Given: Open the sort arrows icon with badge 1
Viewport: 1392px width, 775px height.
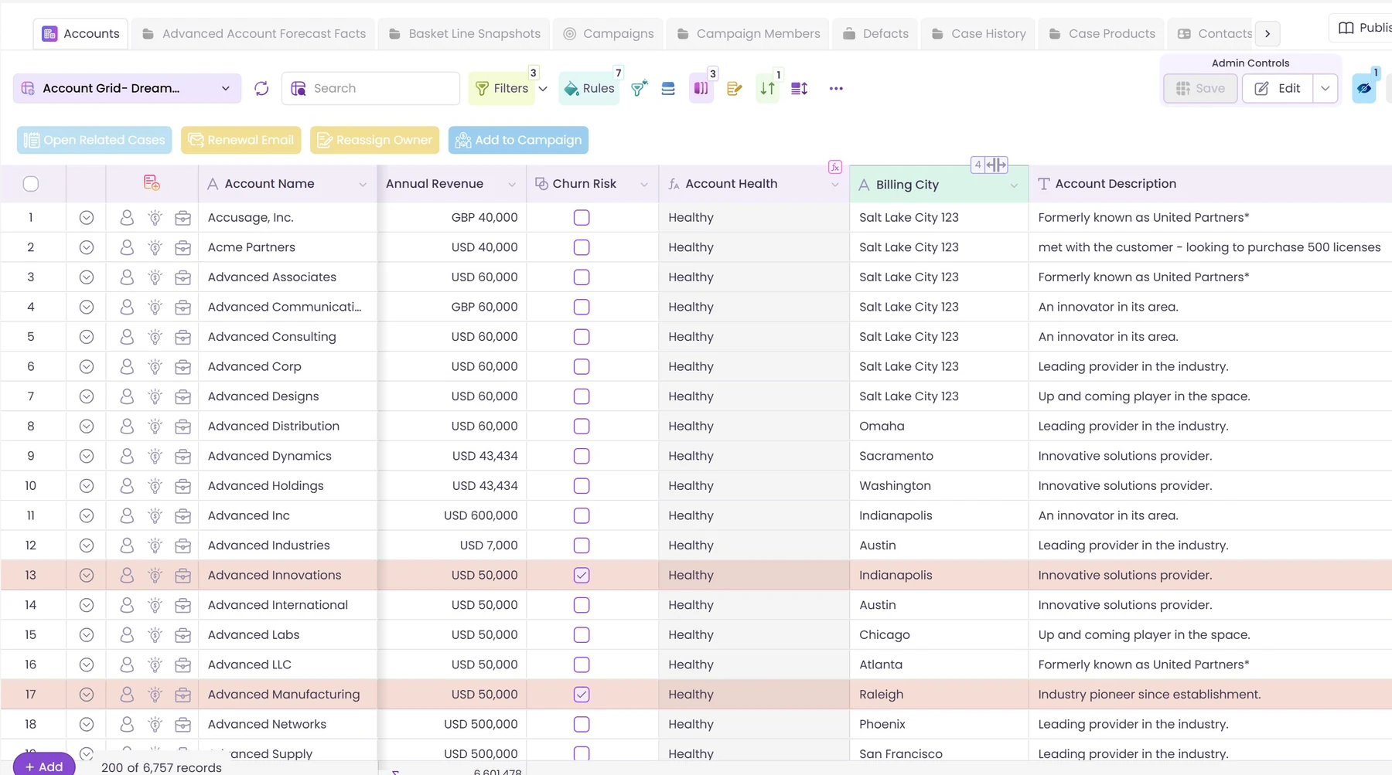Looking at the screenshot, I should pos(768,88).
